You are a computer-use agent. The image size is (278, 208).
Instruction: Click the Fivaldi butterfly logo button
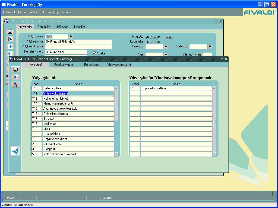point(15,151)
